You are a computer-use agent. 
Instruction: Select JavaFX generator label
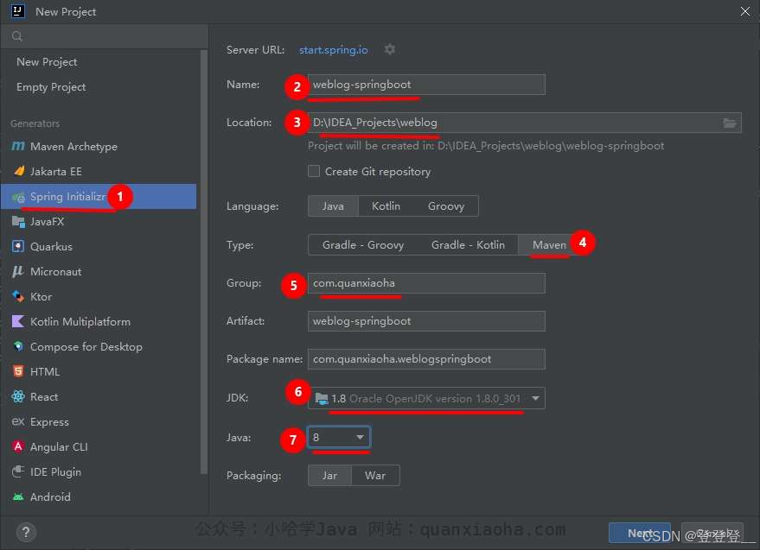pos(47,222)
